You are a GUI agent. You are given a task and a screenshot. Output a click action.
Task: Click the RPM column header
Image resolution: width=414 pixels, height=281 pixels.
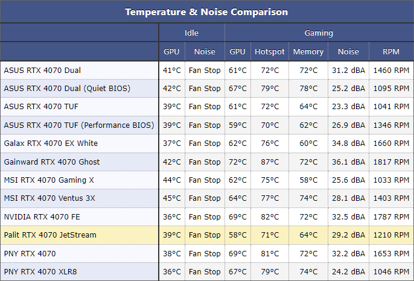point(391,51)
